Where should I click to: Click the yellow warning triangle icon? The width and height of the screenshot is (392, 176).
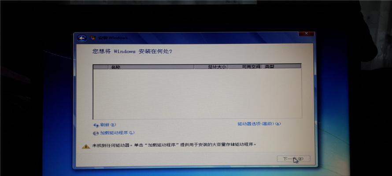(86, 146)
